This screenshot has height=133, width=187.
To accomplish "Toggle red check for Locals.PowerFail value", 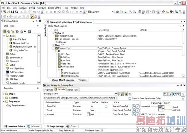I will tap(138, 106).
